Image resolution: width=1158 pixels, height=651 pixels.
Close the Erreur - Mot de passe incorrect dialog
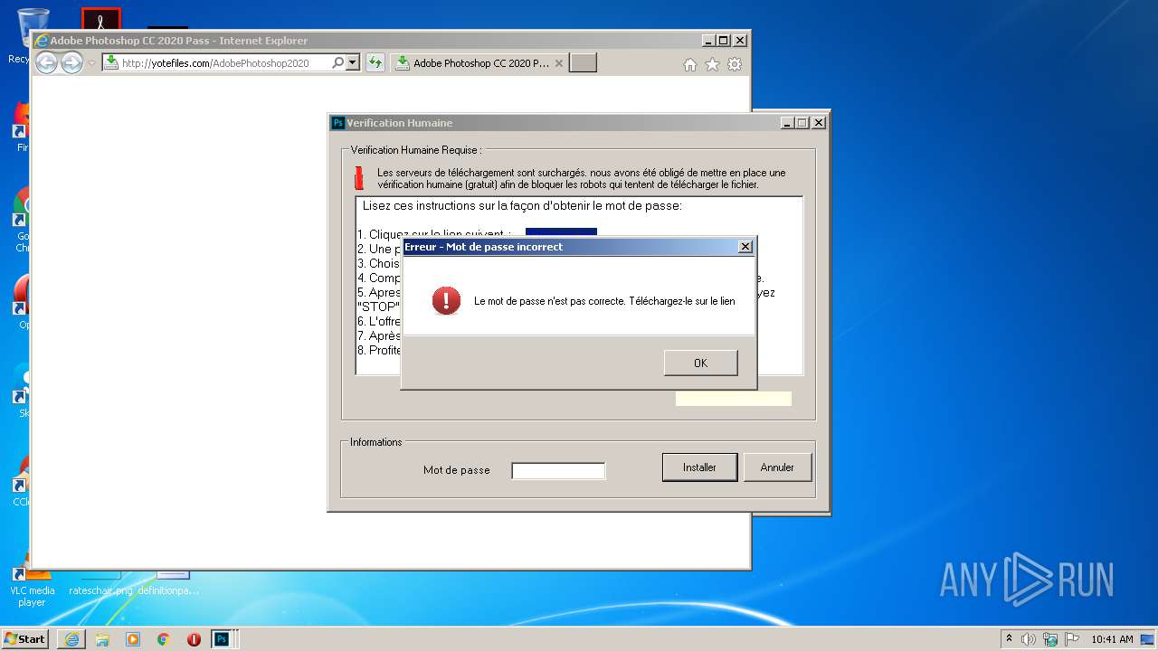[x=745, y=247]
